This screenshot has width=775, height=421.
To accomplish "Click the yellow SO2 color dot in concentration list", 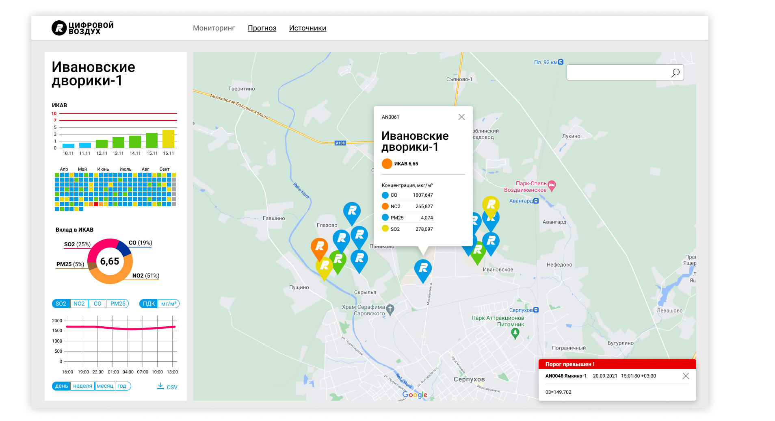I will (x=385, y=229).
